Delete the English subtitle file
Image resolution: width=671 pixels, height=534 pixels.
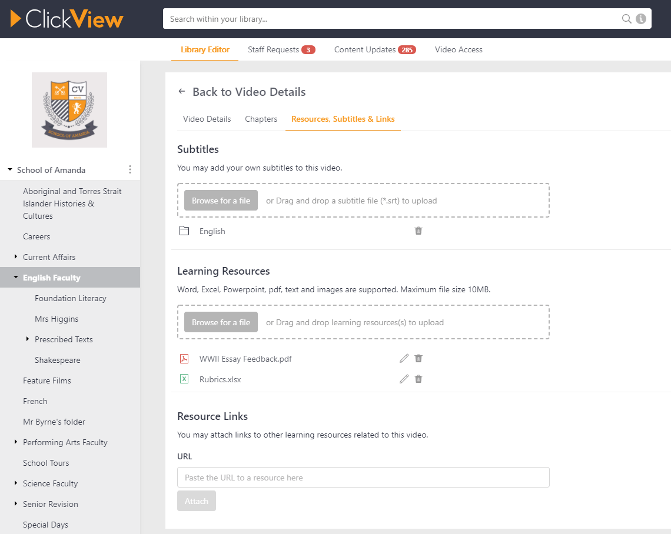[x=418, y=231]
